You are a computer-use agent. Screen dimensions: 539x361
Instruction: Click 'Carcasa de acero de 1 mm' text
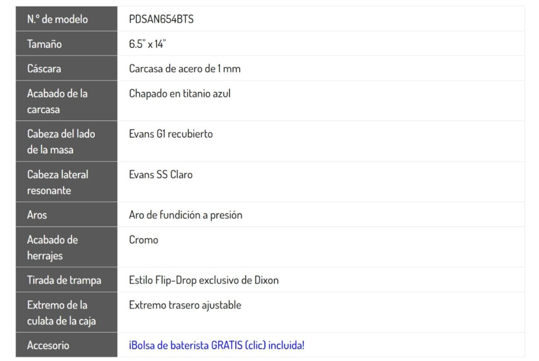pos(185,69)
